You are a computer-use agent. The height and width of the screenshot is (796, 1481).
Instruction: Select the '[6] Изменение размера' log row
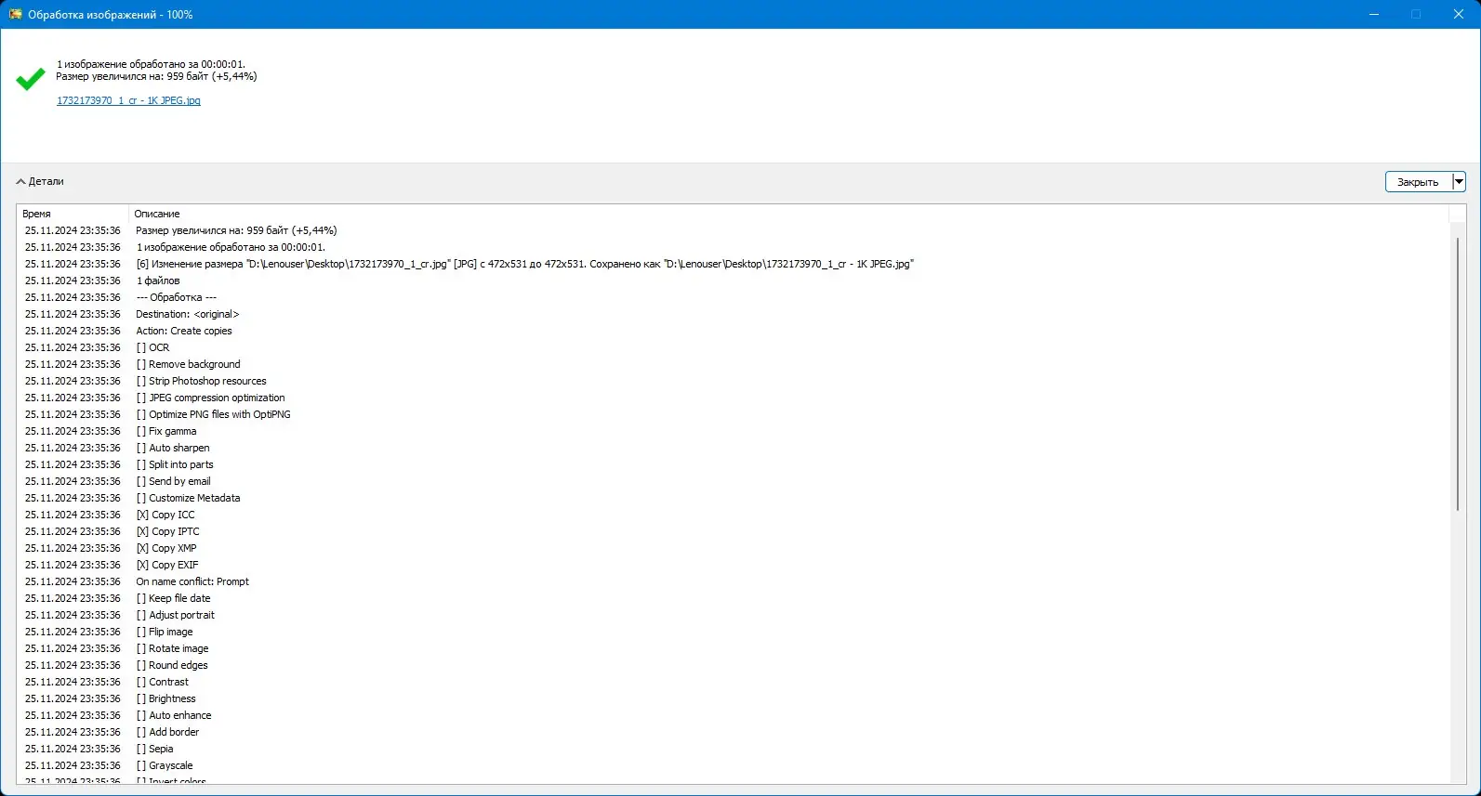(734, 264)
